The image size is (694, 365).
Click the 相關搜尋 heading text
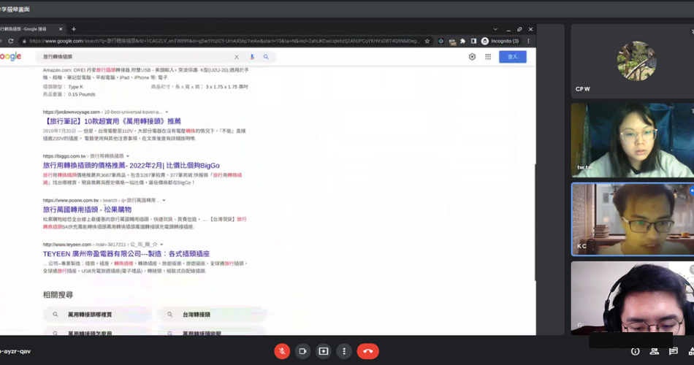[58, 295]
